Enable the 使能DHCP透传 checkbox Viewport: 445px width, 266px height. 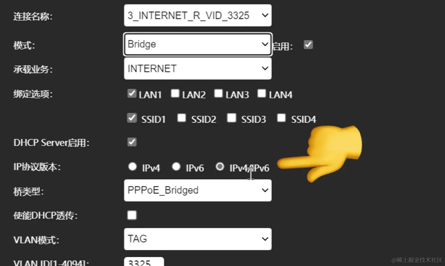point(132,215)
